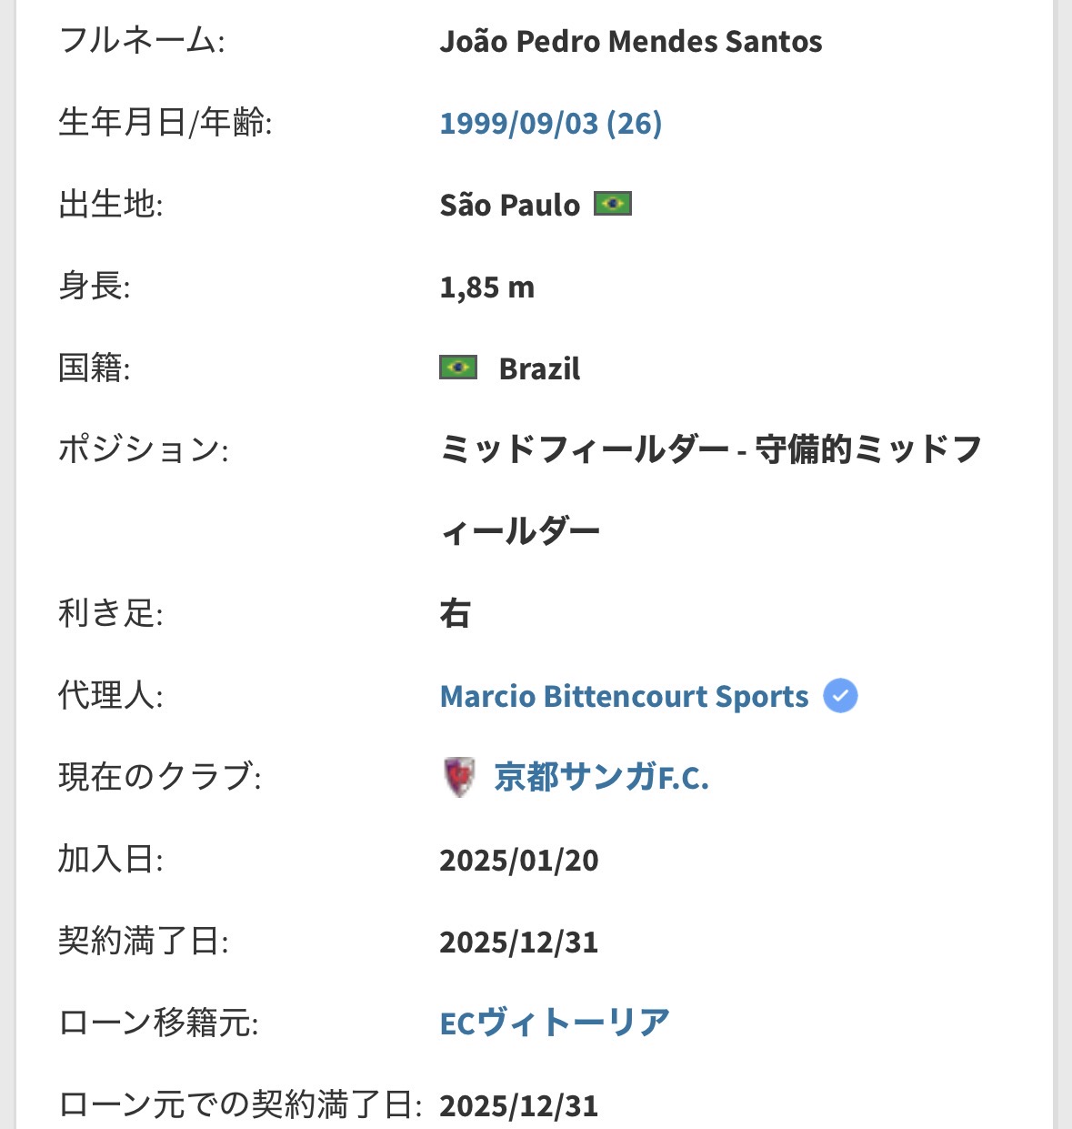The image size is (1072, 1129).
Task: Click the Brazil flag in the nationality row
Action: tap(458, 368)
